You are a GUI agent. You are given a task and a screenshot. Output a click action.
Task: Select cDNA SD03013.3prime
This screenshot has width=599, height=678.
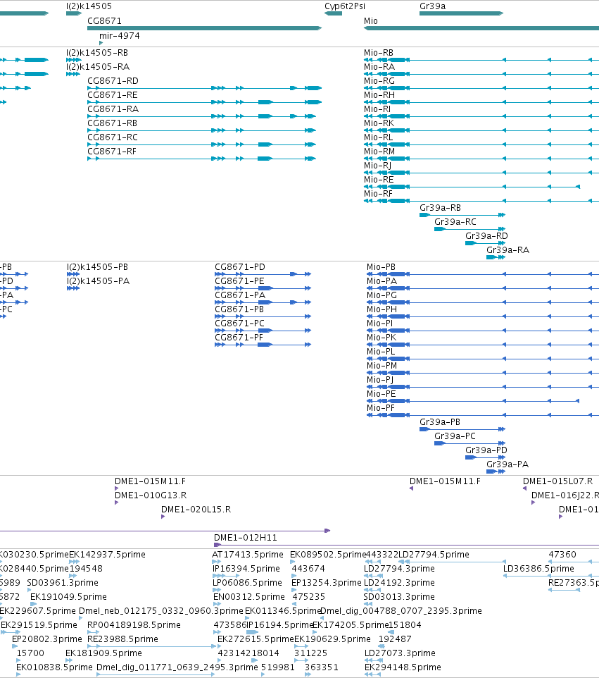click(x=399, y=597)
